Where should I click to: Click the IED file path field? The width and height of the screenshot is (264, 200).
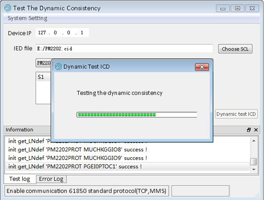tap(124, 49)
